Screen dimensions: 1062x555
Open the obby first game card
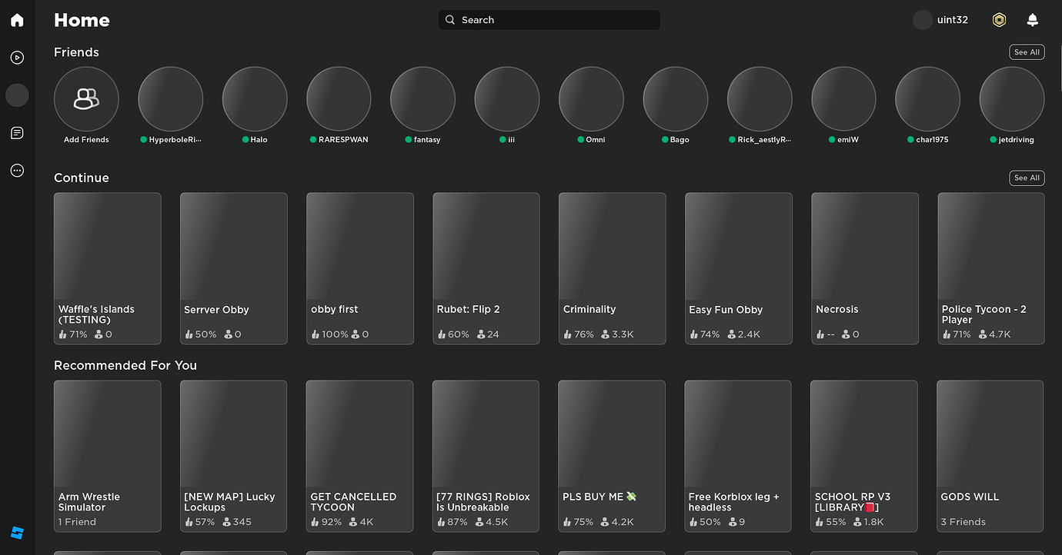tap(360, 268)
